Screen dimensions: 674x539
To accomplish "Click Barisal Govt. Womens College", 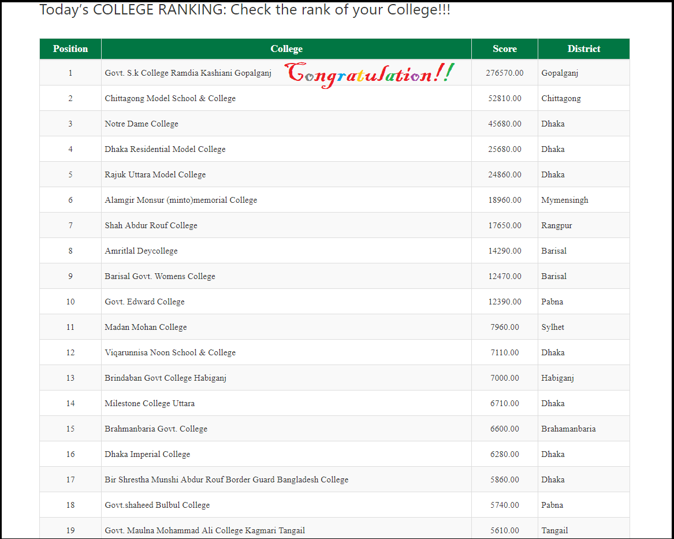I will [160, 276].
